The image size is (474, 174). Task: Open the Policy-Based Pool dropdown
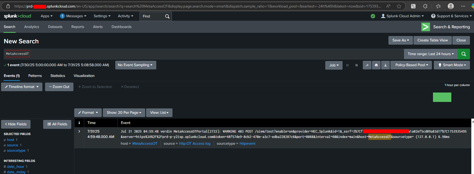click(412, 65)
